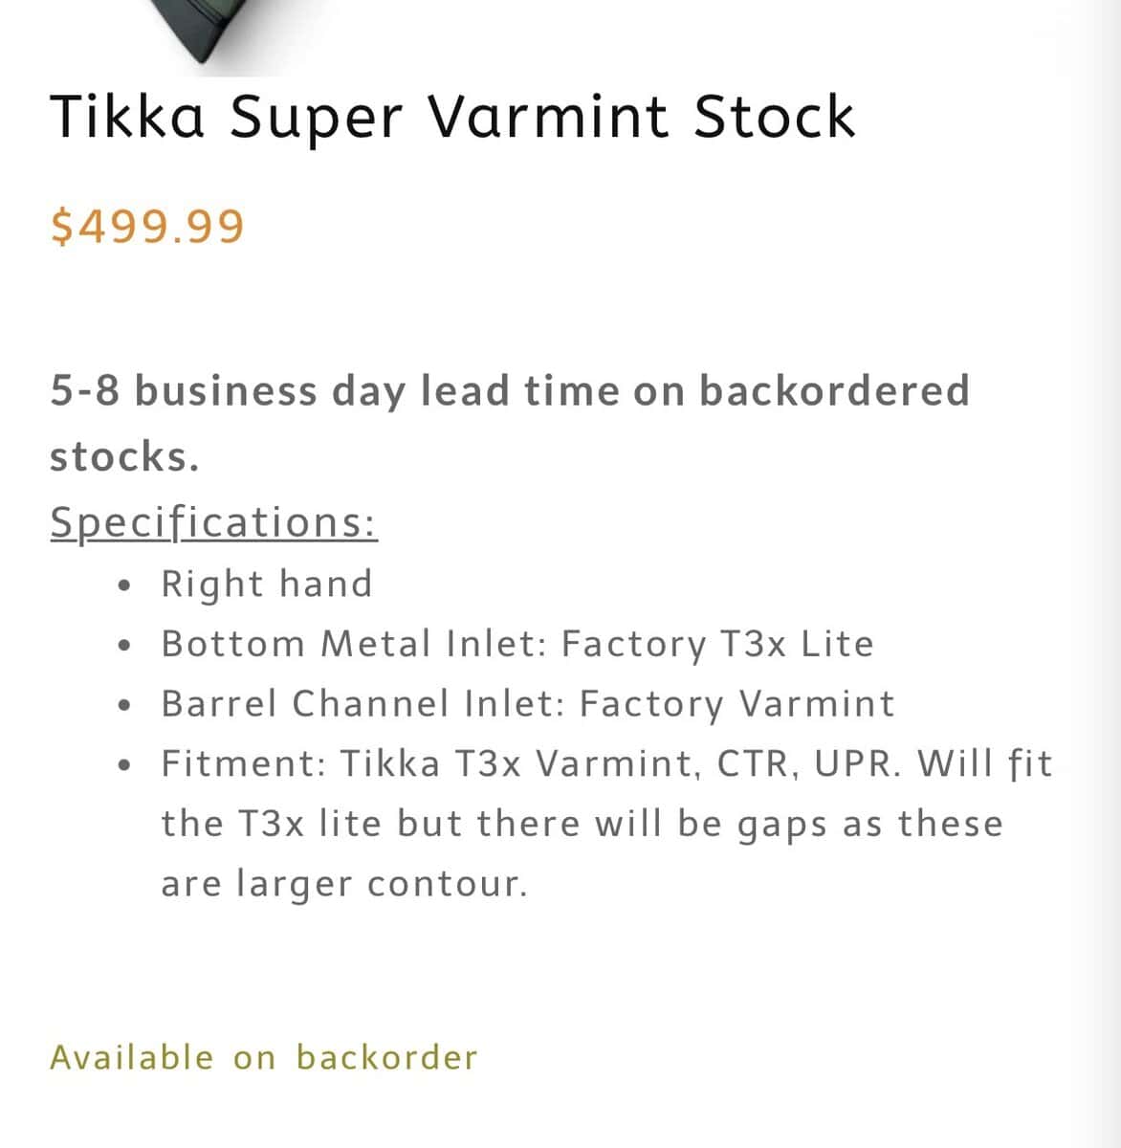Screen dimensions: 1121x1148
Task: Click the Available on backorder status
Action: pos(264,1057)
